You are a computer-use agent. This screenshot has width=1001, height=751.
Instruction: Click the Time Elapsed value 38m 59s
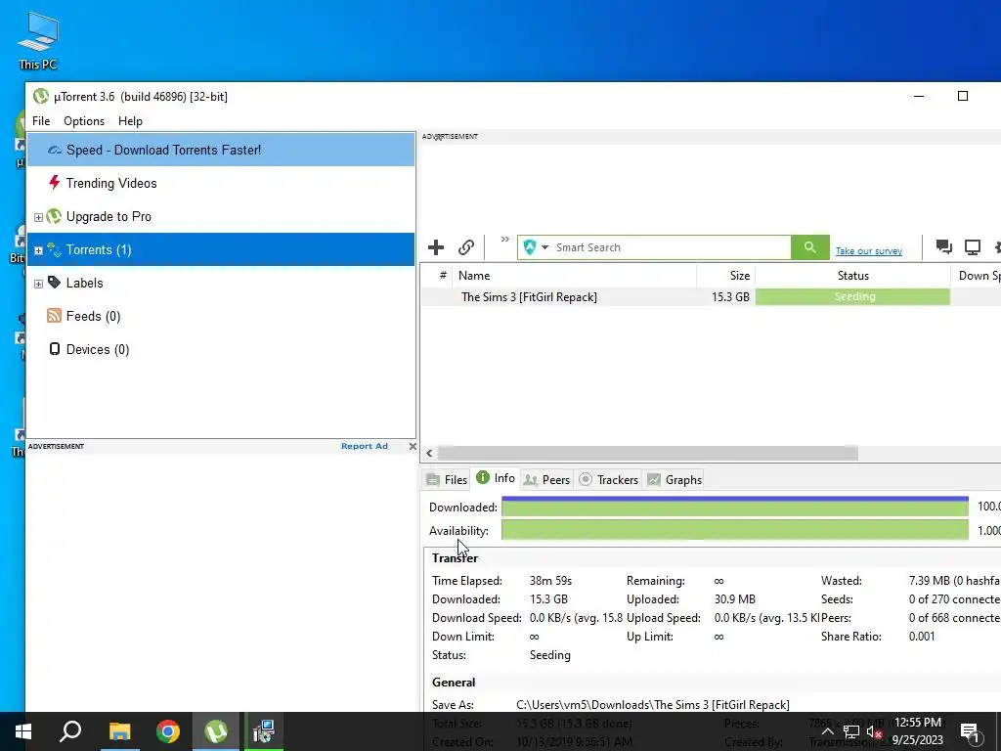(x=551, y=581)
